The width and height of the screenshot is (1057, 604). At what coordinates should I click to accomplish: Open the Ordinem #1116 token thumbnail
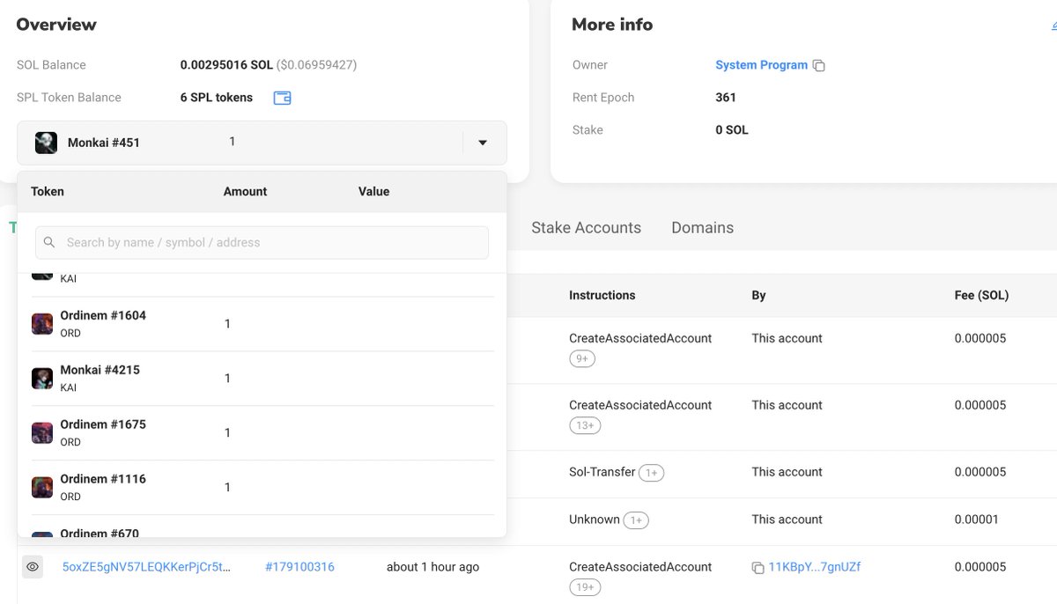coord(42,488)
